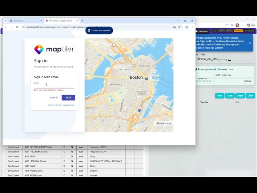Select ADF FREQUENCY:index row

point(75,152)
